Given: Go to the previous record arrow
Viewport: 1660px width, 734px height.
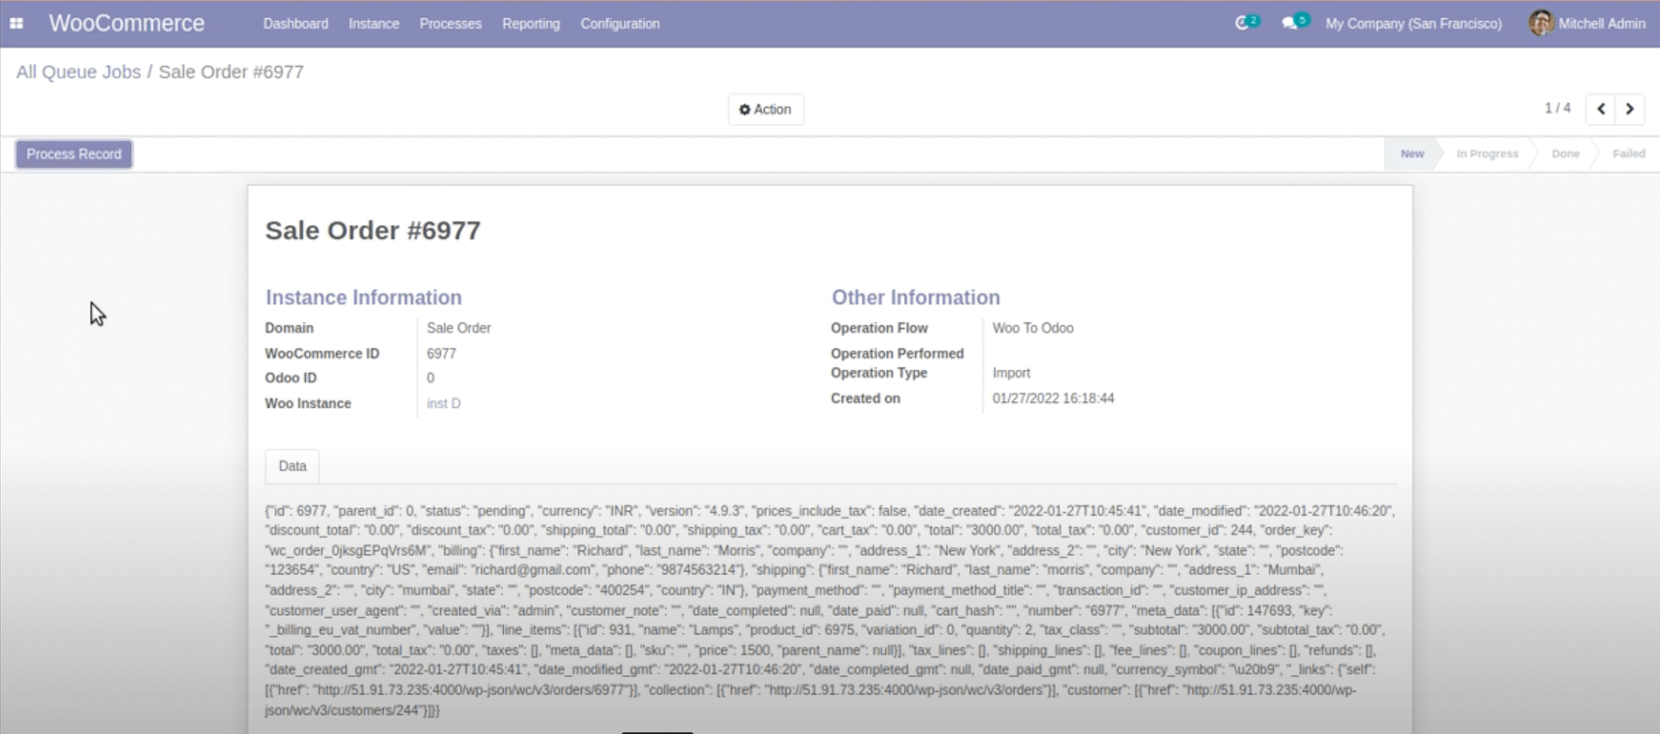Looking at the screenshot, I should [1600, 109].
